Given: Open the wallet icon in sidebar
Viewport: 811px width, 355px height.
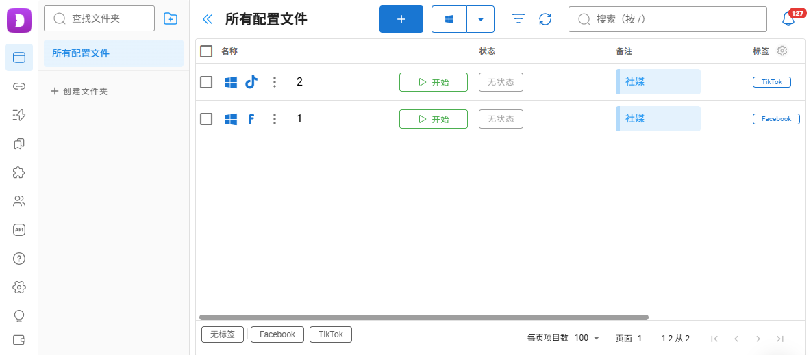Looking at the screenshot, I should [19, 340].
